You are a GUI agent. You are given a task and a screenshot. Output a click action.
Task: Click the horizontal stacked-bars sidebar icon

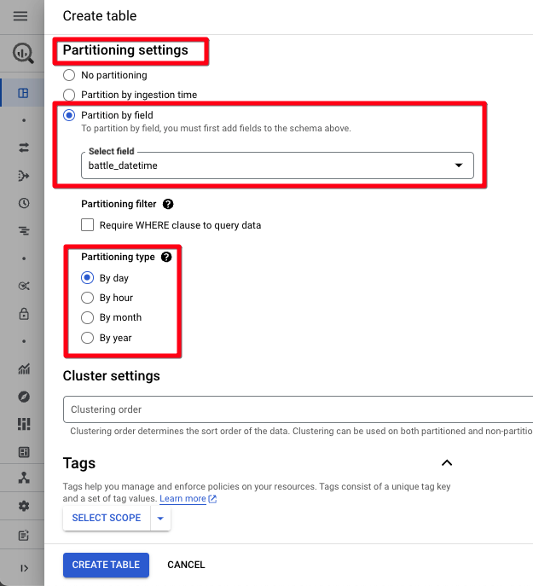(x=24, y=230)
